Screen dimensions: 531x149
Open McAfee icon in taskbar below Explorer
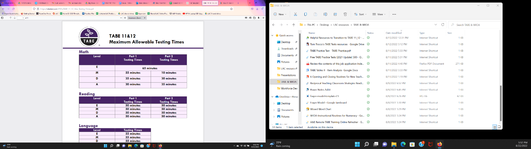(430, 144)
